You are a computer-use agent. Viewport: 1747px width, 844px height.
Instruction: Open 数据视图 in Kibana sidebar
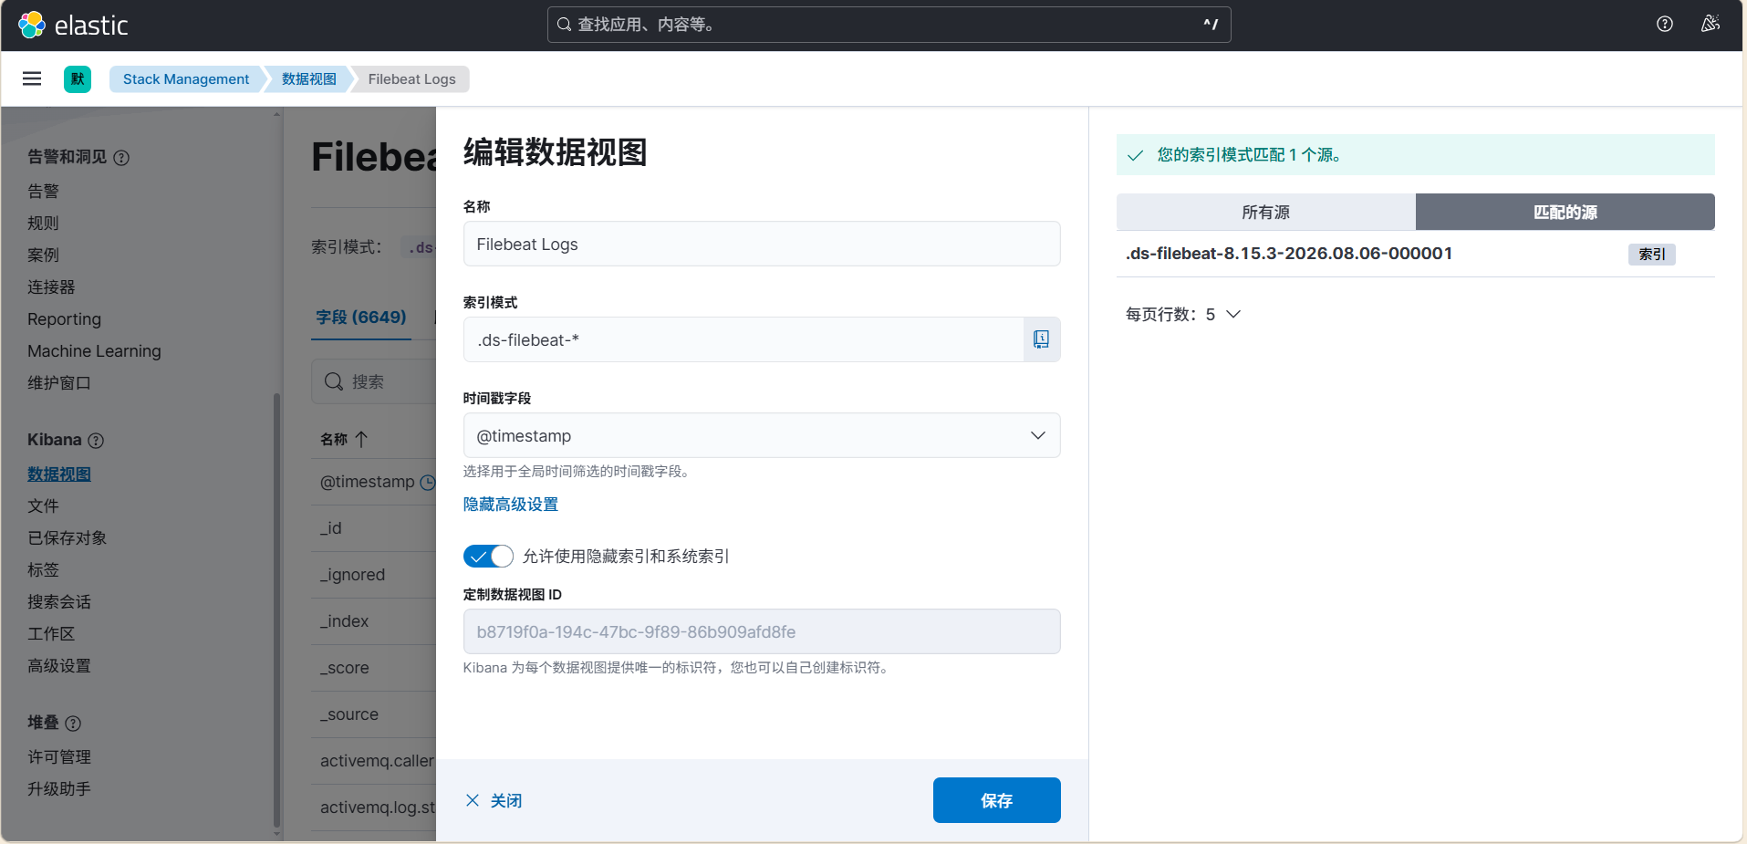59,474
